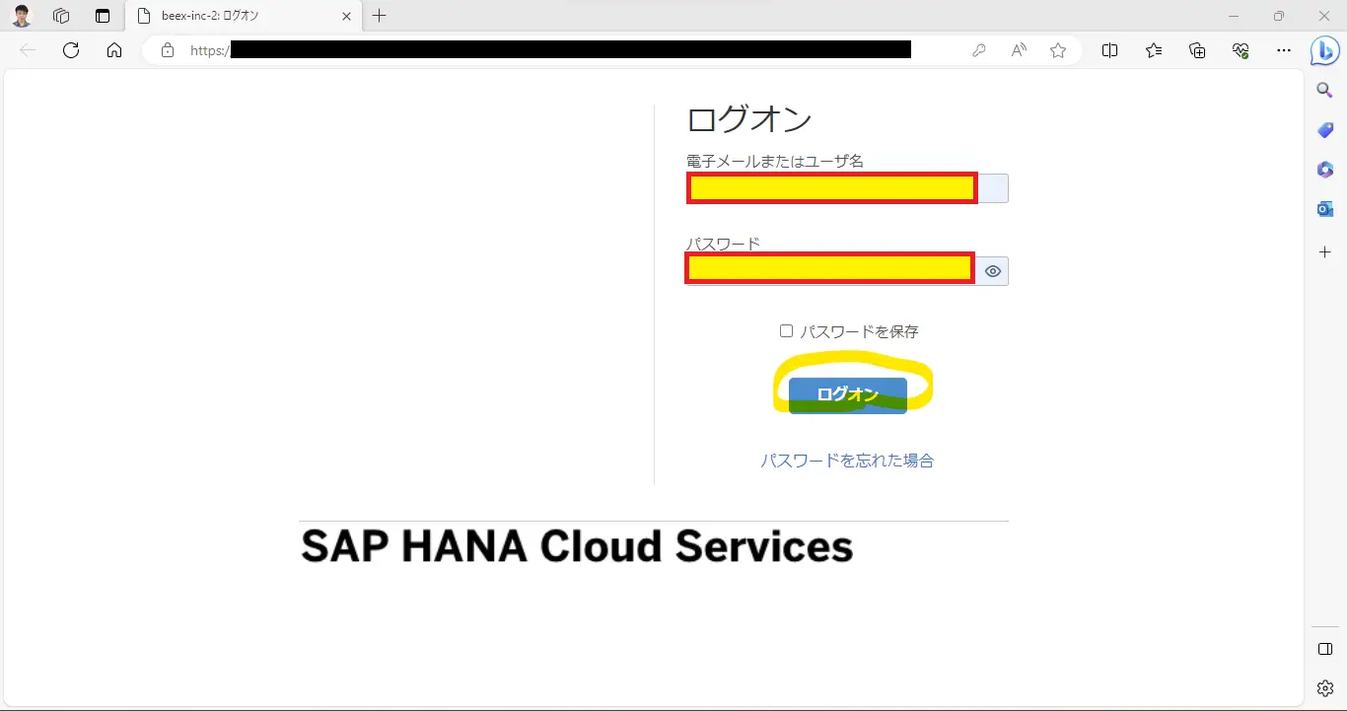The height and width of the screenshot is (711, 1347).
Task: Check the パスワードを保存 checkbox
Action: coord(786,331)
